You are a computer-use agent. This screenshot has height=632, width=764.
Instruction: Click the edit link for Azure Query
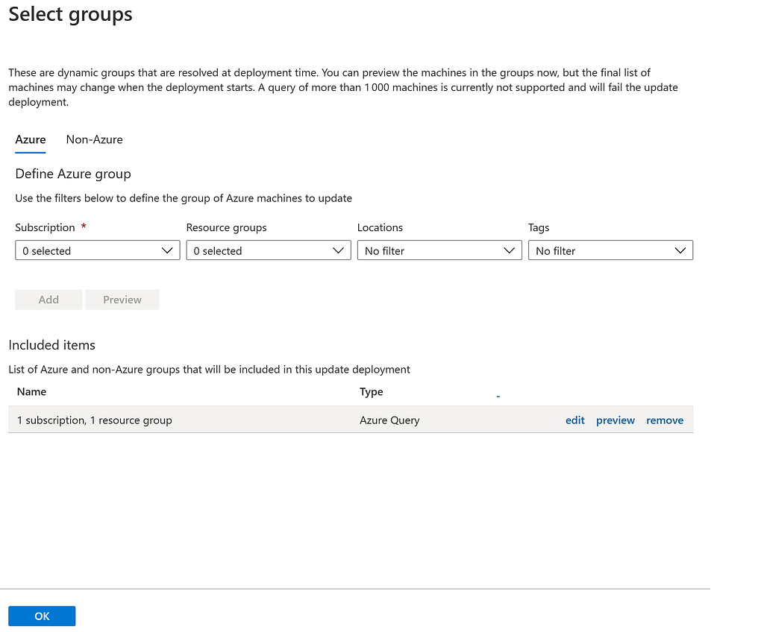click(x=574, y=420)
